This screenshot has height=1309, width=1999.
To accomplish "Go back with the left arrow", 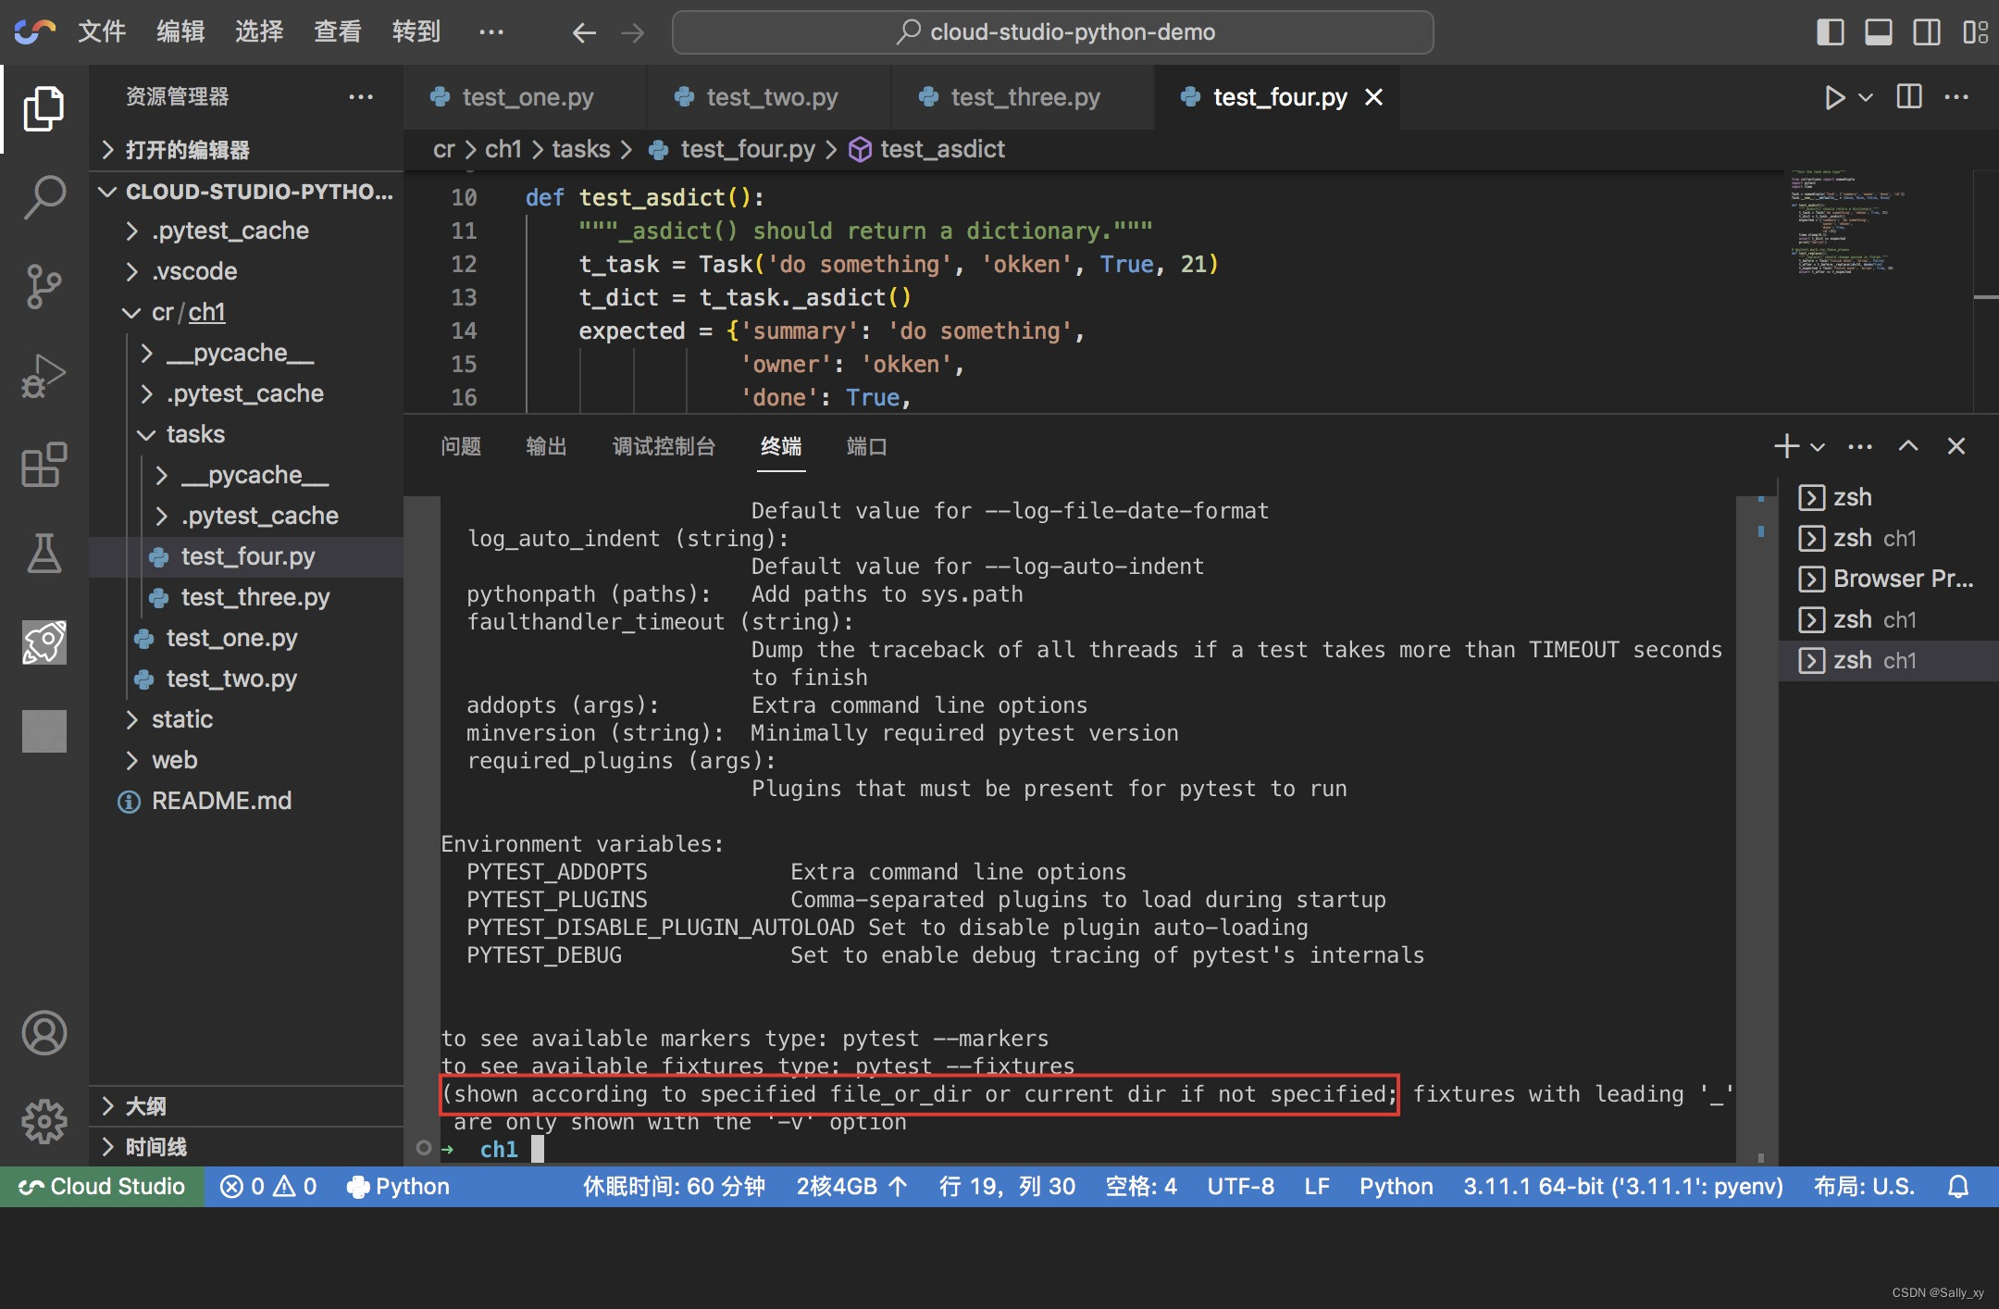I will [584, 32].
